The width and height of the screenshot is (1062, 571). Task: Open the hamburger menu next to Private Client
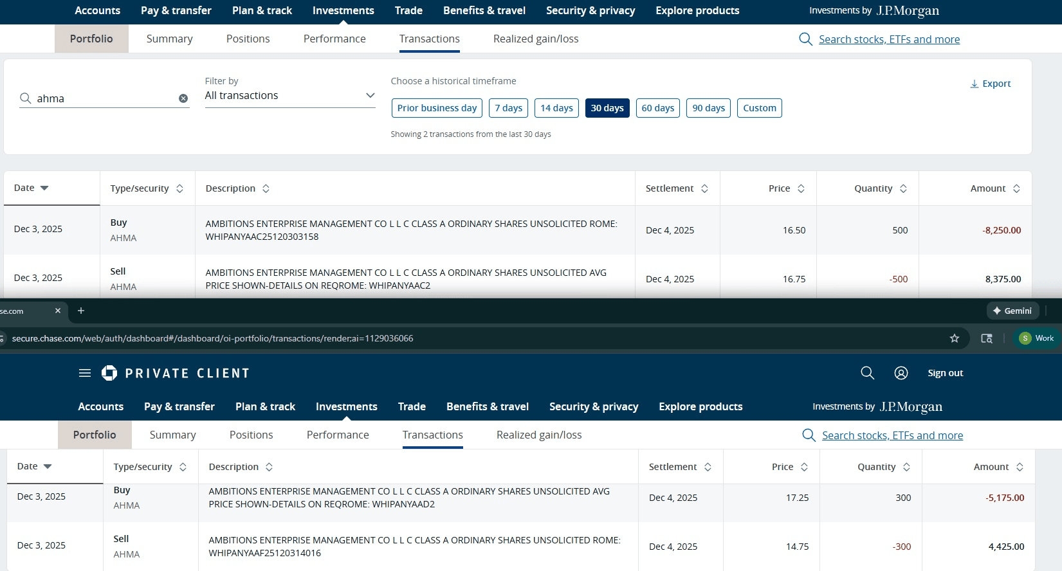point(85,373)
